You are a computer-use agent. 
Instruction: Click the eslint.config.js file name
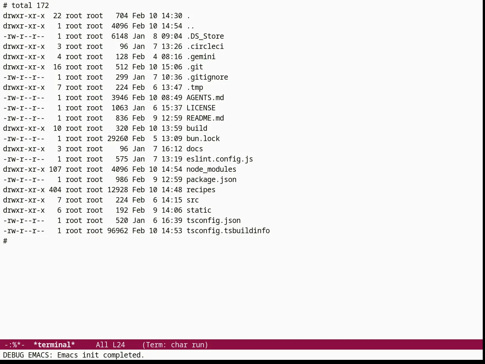tap(220, 159)
